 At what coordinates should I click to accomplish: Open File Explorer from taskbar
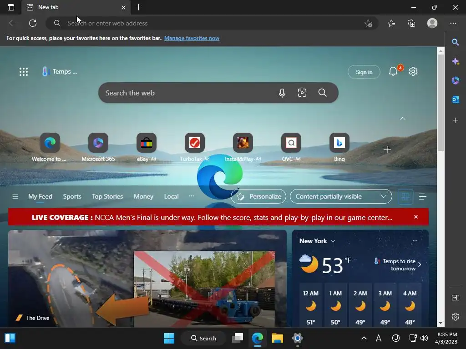point(277,338)
